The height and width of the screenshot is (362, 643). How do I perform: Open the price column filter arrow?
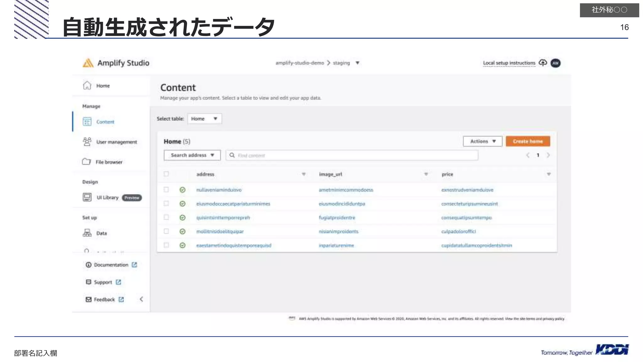(x=549, y=174)
